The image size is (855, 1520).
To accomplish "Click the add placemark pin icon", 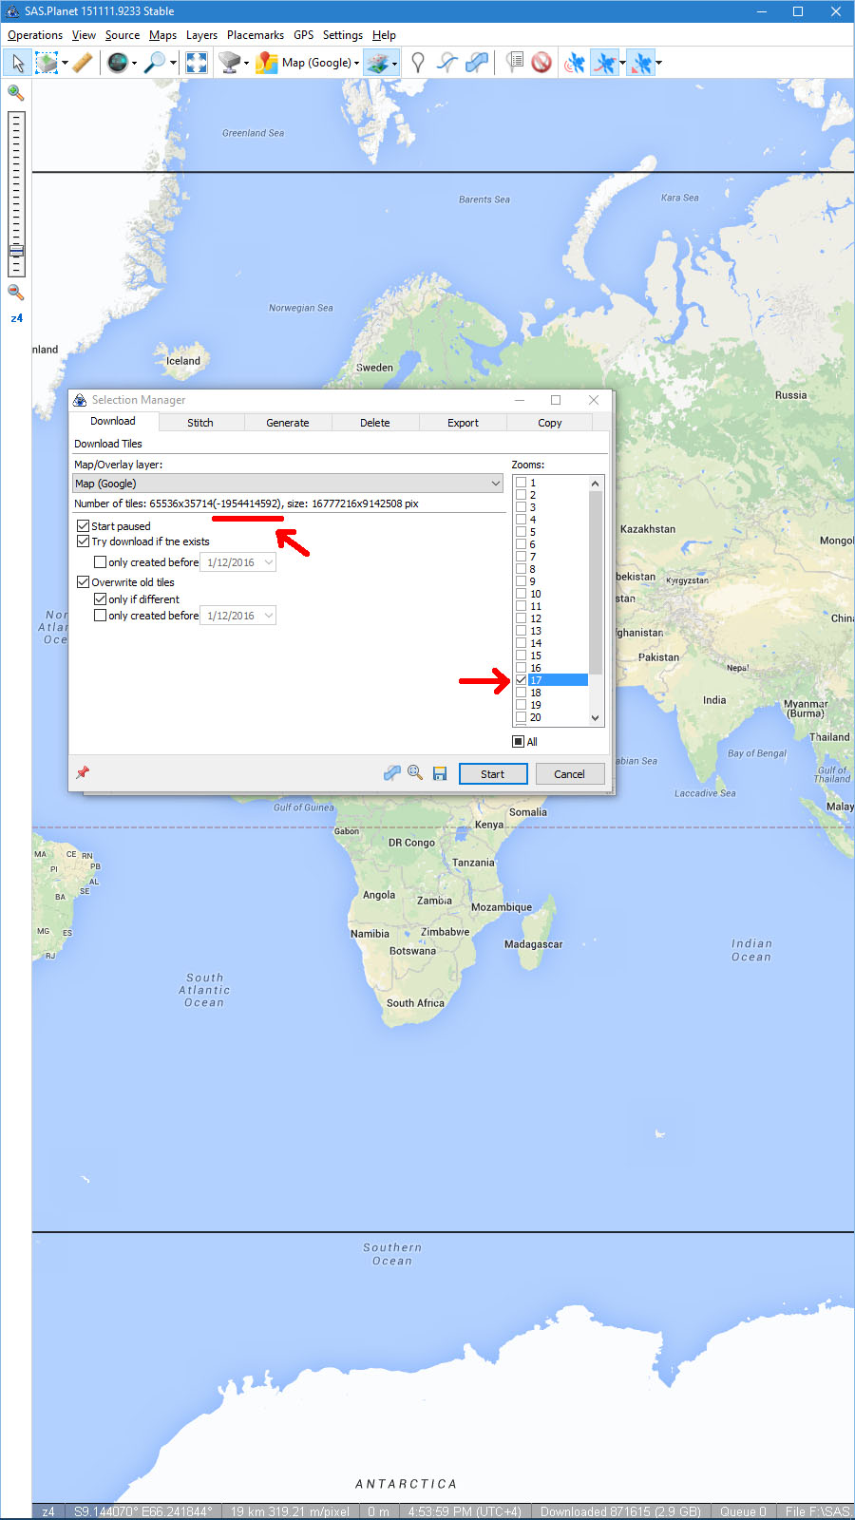I will (x=417, y=63).
